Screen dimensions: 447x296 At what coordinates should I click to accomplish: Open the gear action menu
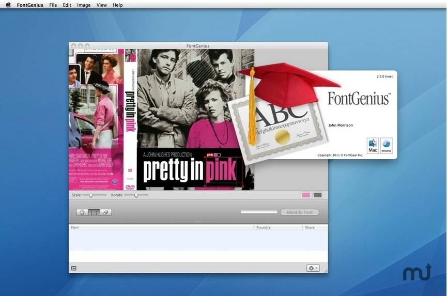313,268
